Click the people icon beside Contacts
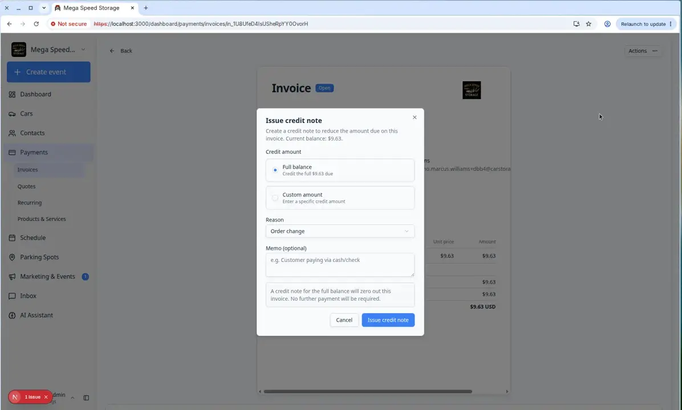The width and height of the screenshot is (682, 410). 12,133
